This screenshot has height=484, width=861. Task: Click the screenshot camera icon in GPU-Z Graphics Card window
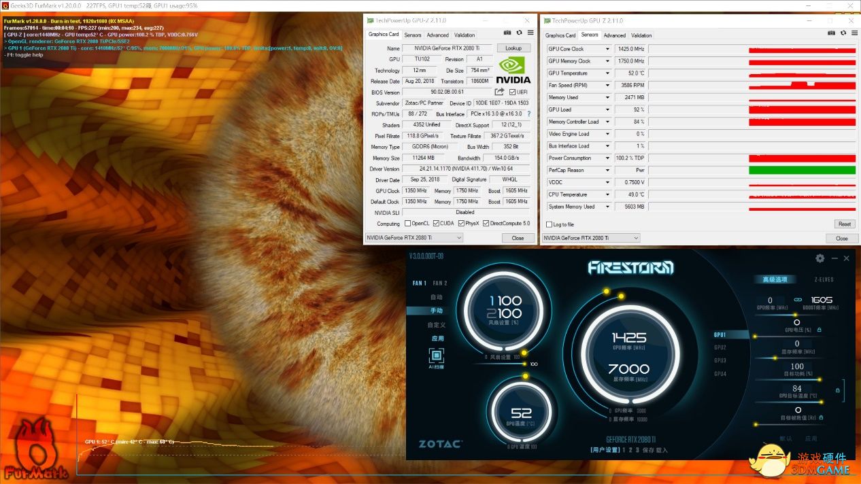click(507, 33)
